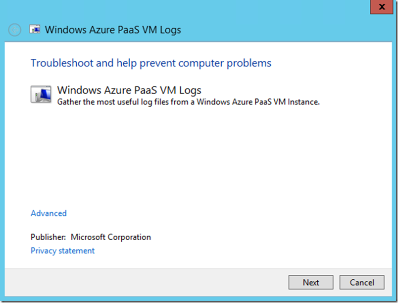Close the troubleshooter window

[x=381, y=7]
